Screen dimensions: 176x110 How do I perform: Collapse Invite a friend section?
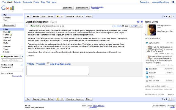tap(22, 65)
